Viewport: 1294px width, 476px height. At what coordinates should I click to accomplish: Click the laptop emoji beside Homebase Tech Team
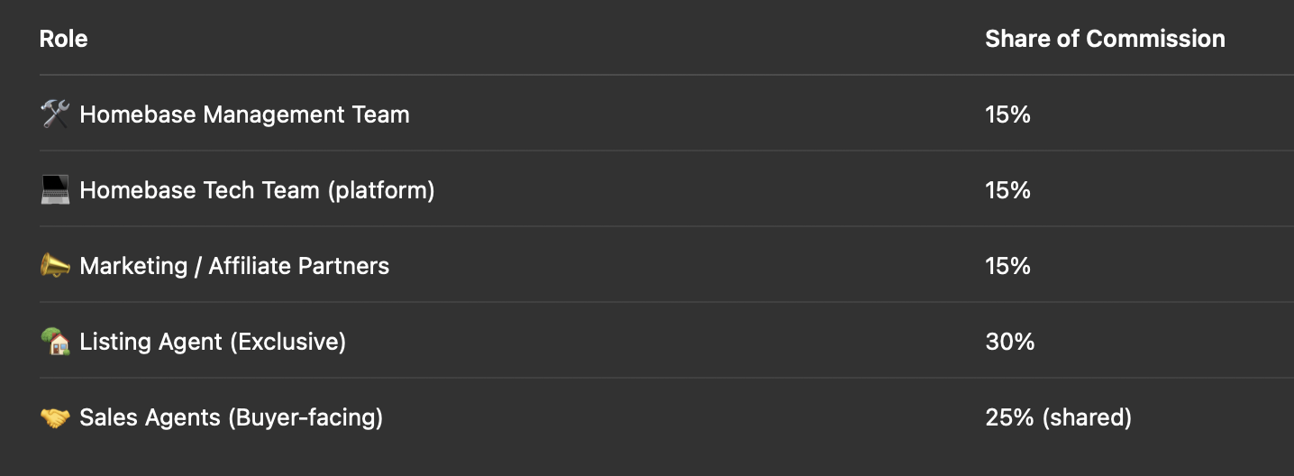click(56, 190)
